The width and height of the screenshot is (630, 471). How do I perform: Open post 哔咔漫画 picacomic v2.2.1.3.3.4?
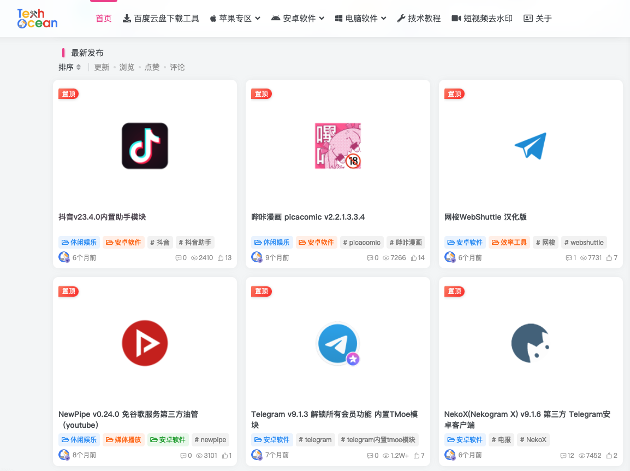[308, 217]
